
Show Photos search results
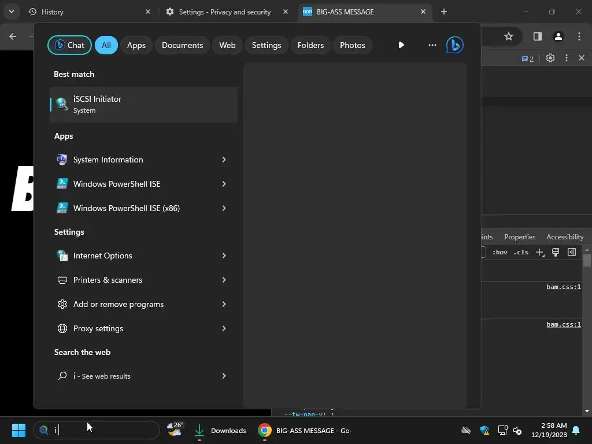[353, 45]
